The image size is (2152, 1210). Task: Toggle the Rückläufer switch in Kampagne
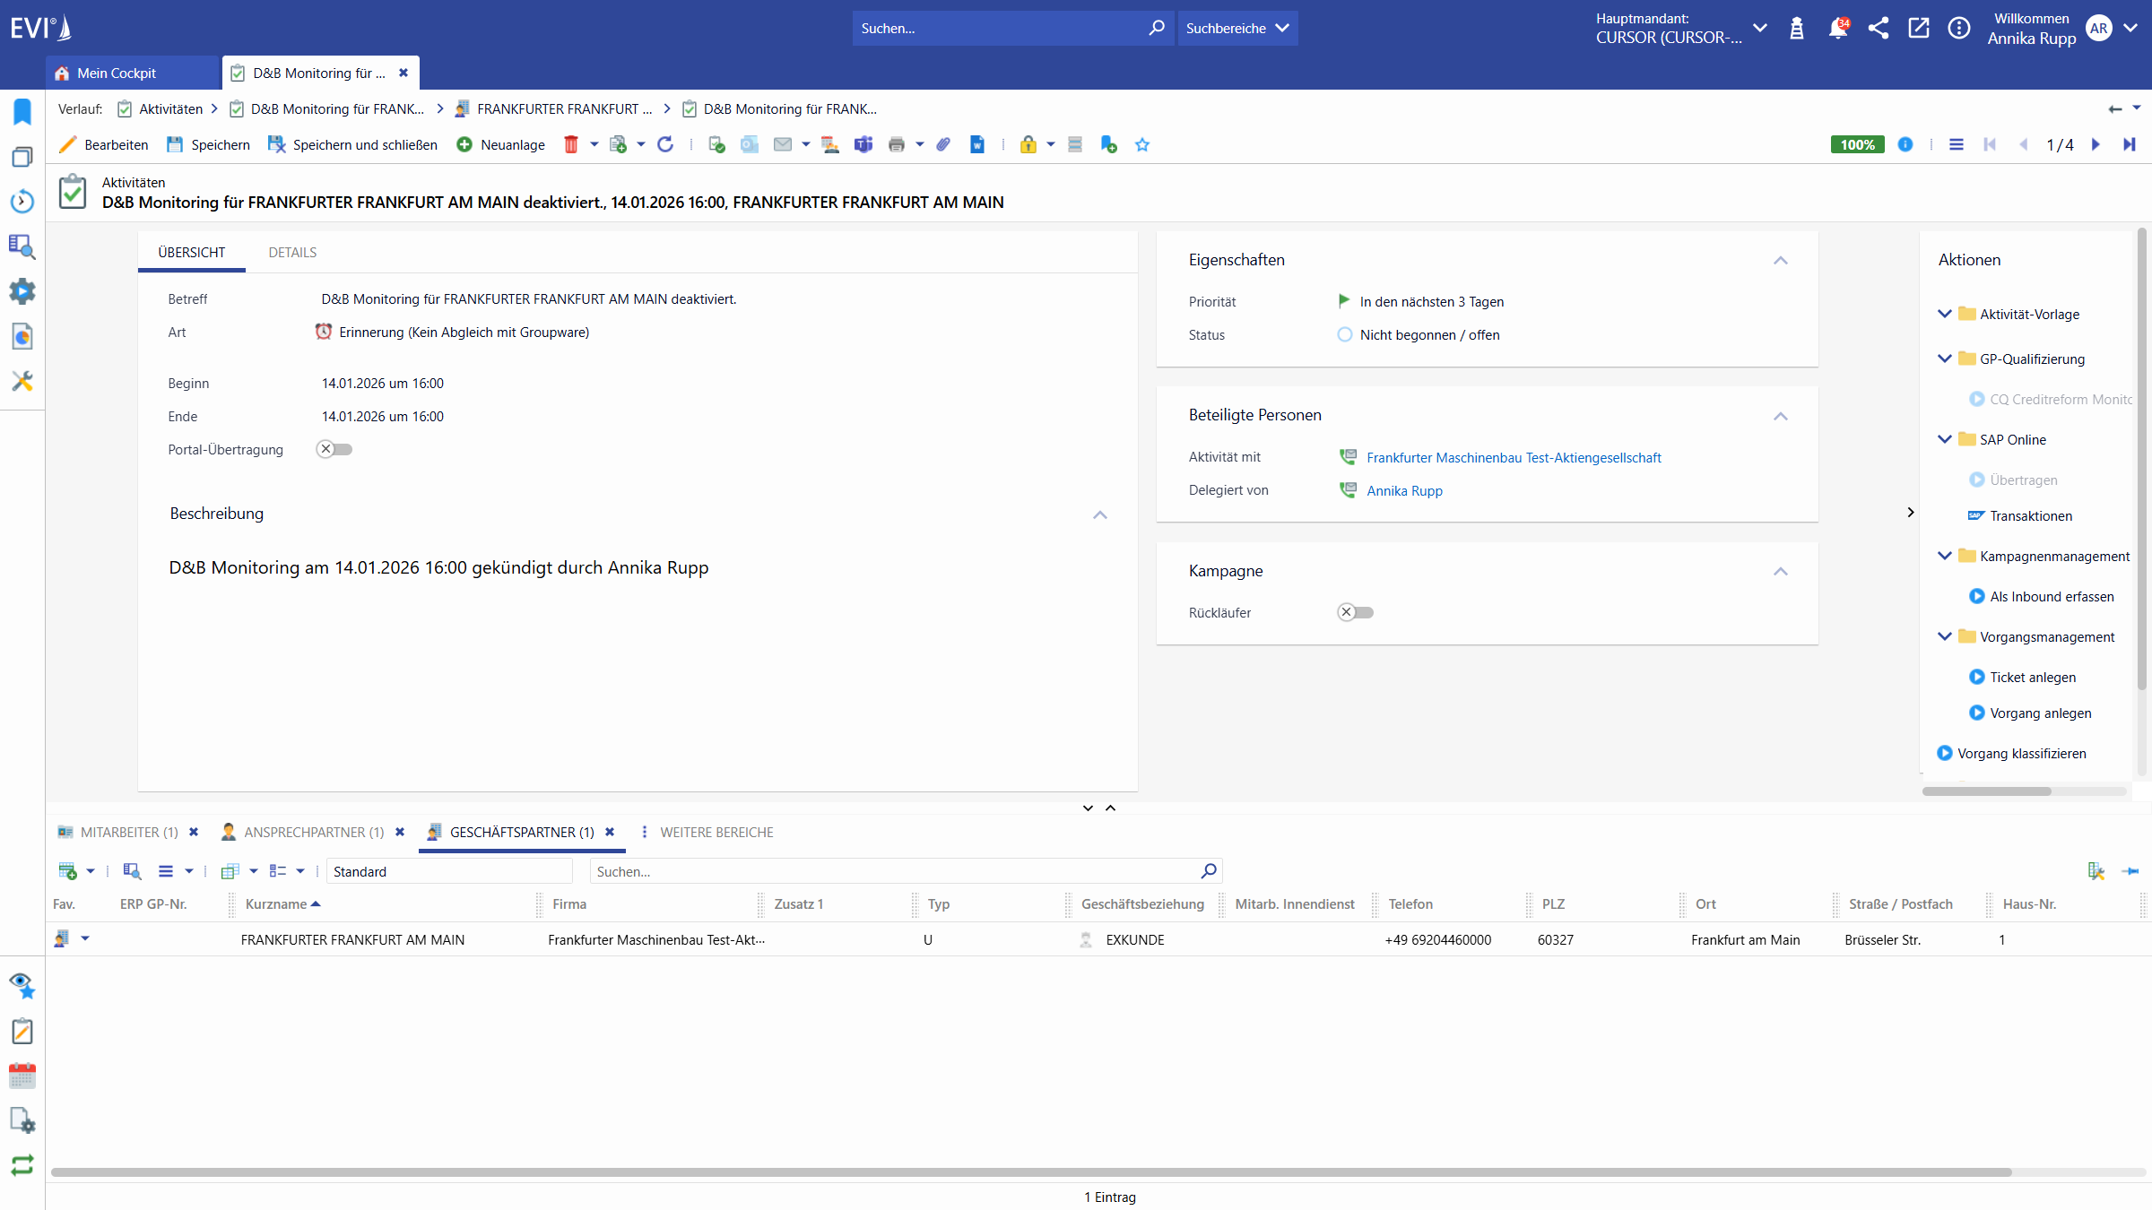[x=1355, y=612]
